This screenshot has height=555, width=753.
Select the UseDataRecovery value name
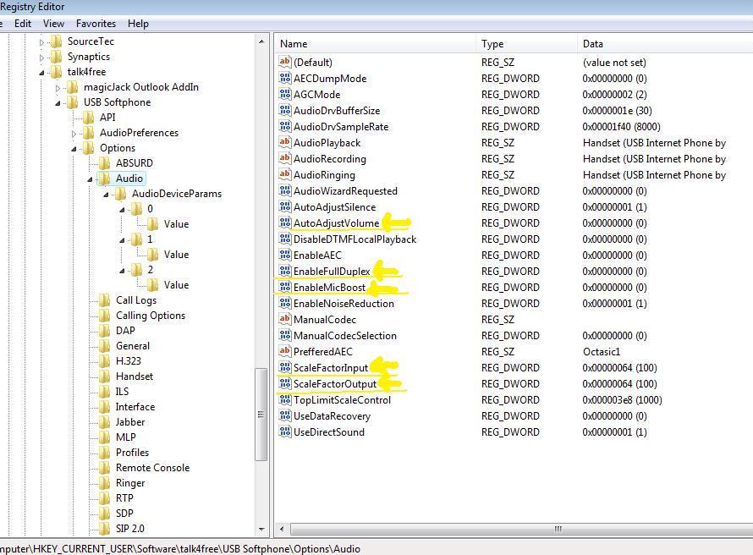click(x=332, y=415)
